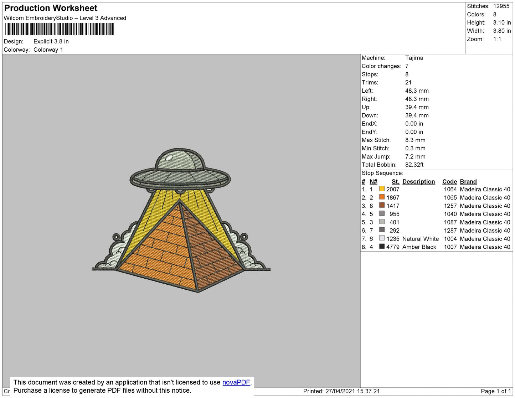Click the light gray swatch for code 1087
The height and width of the screenshot is (398, 515).
coord(382,222)
